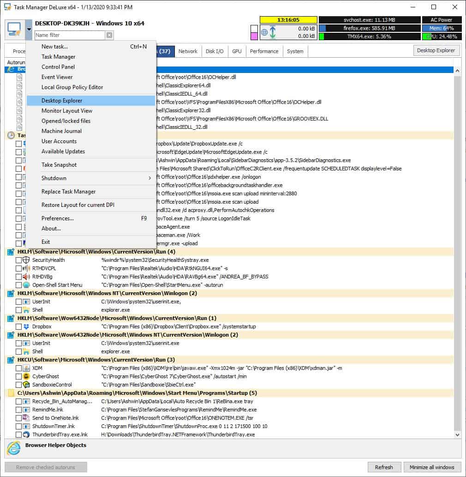
Task: Click the clock icon of the Tasks group
Action: 11,135
